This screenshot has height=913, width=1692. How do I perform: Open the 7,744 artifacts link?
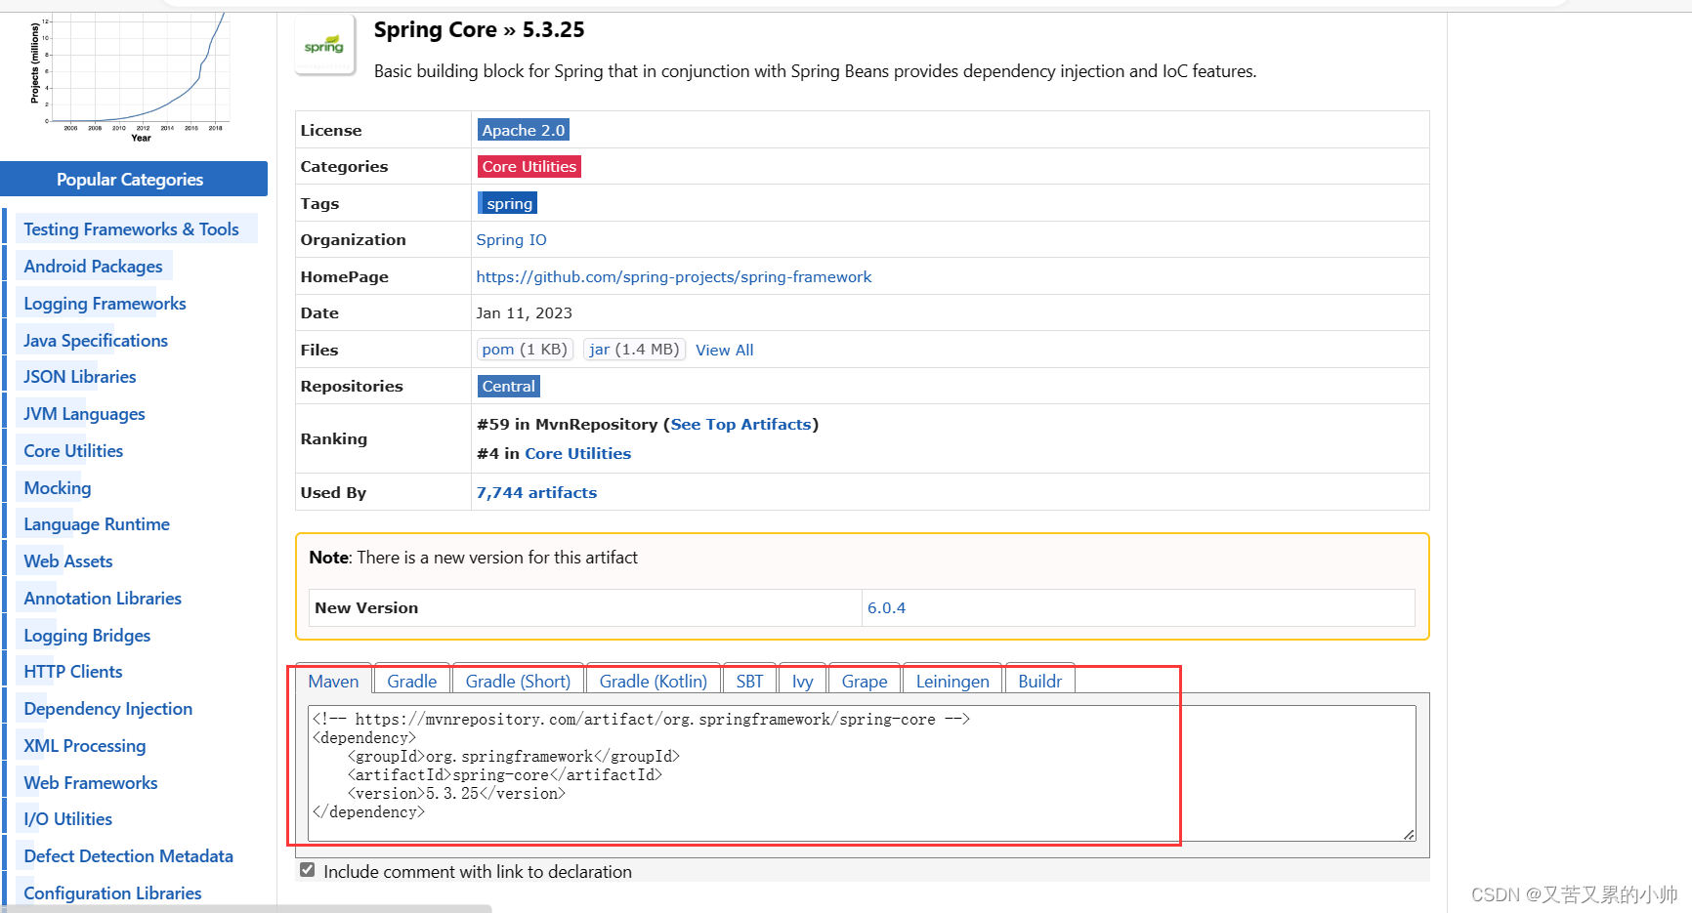536,492
